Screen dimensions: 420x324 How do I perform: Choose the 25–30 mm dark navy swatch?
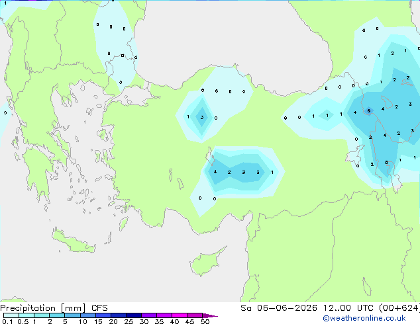[x=134, y=315]
